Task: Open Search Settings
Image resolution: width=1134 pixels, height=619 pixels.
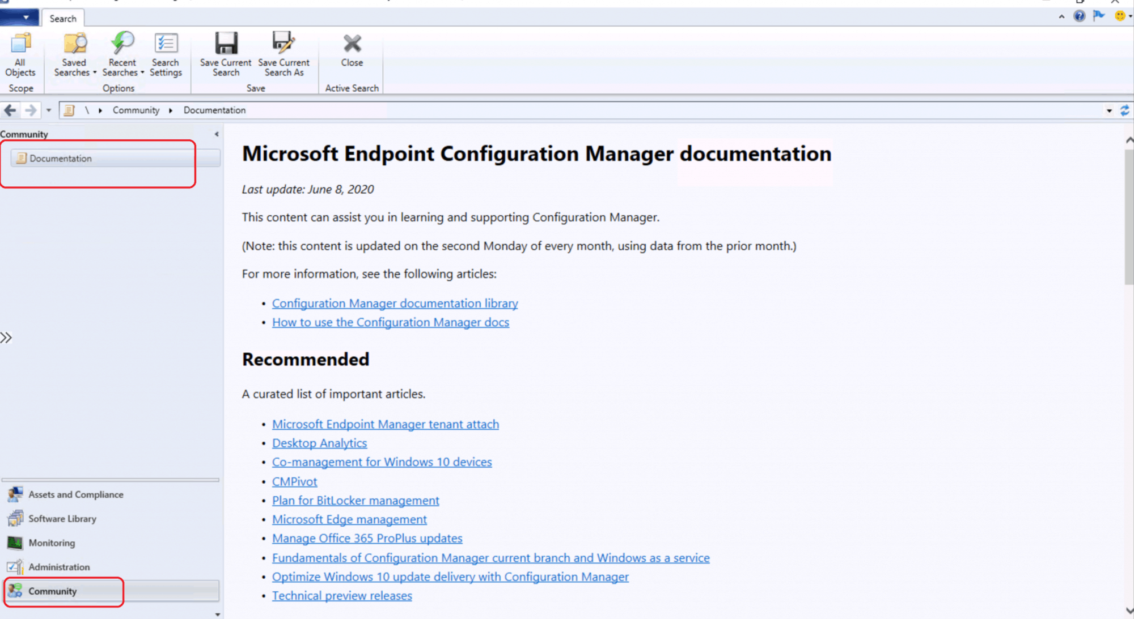Action: [166, 54]
